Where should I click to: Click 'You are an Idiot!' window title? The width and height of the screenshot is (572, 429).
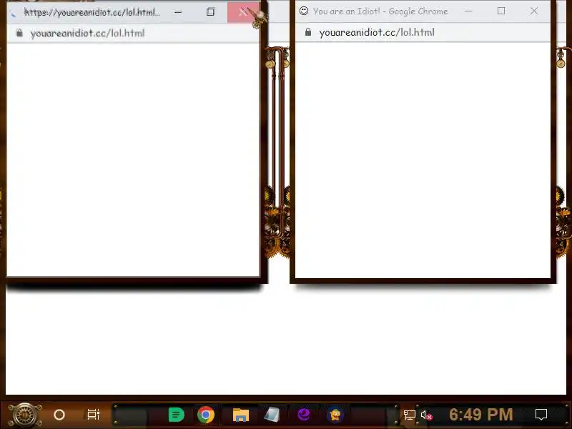380,11
